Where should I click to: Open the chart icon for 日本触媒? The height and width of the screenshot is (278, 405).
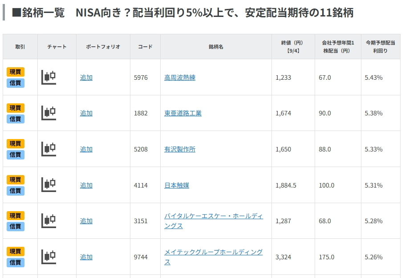coord(49,185)
